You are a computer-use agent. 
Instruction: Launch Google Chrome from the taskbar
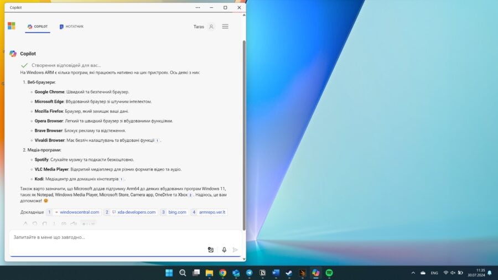click(222, 273)
